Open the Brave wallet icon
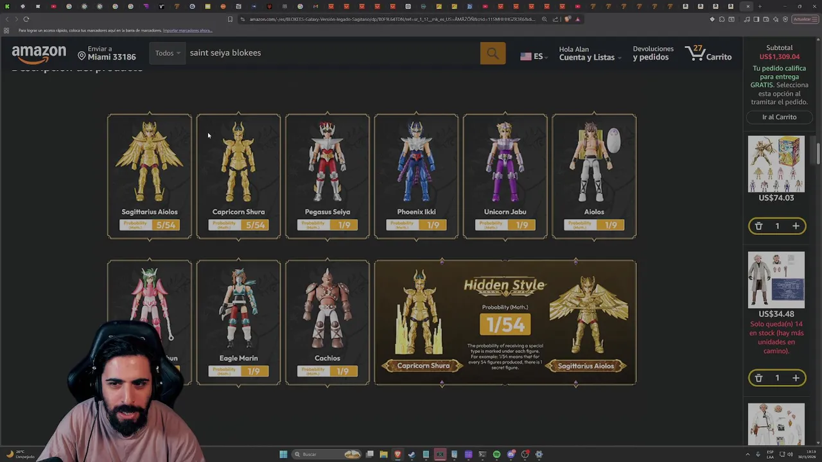 coord(766,19)
